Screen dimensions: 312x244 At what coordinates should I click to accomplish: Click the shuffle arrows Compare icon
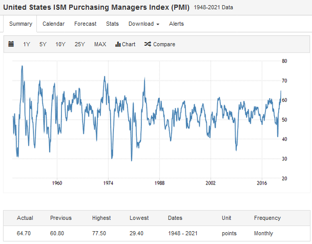pyautogui.click(x=148, y=44)
